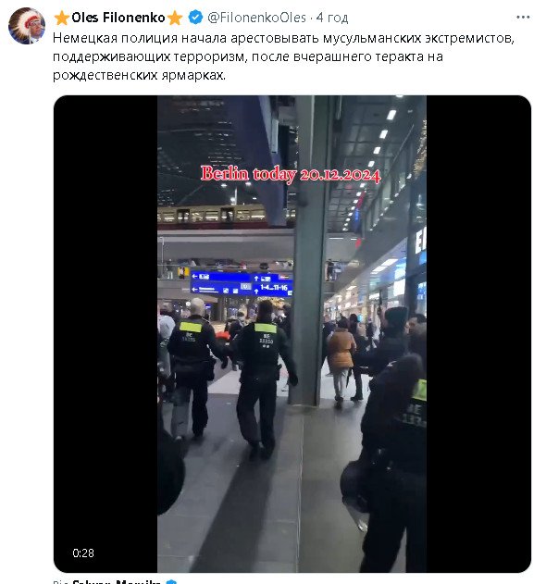Open the '4 год' timestamp permalink
This screenshot has width=546, height=584.
(x=332, y=18)
